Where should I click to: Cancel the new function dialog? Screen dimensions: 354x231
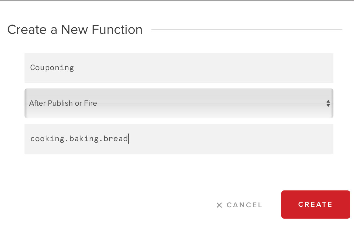click(x=239, y=205)
